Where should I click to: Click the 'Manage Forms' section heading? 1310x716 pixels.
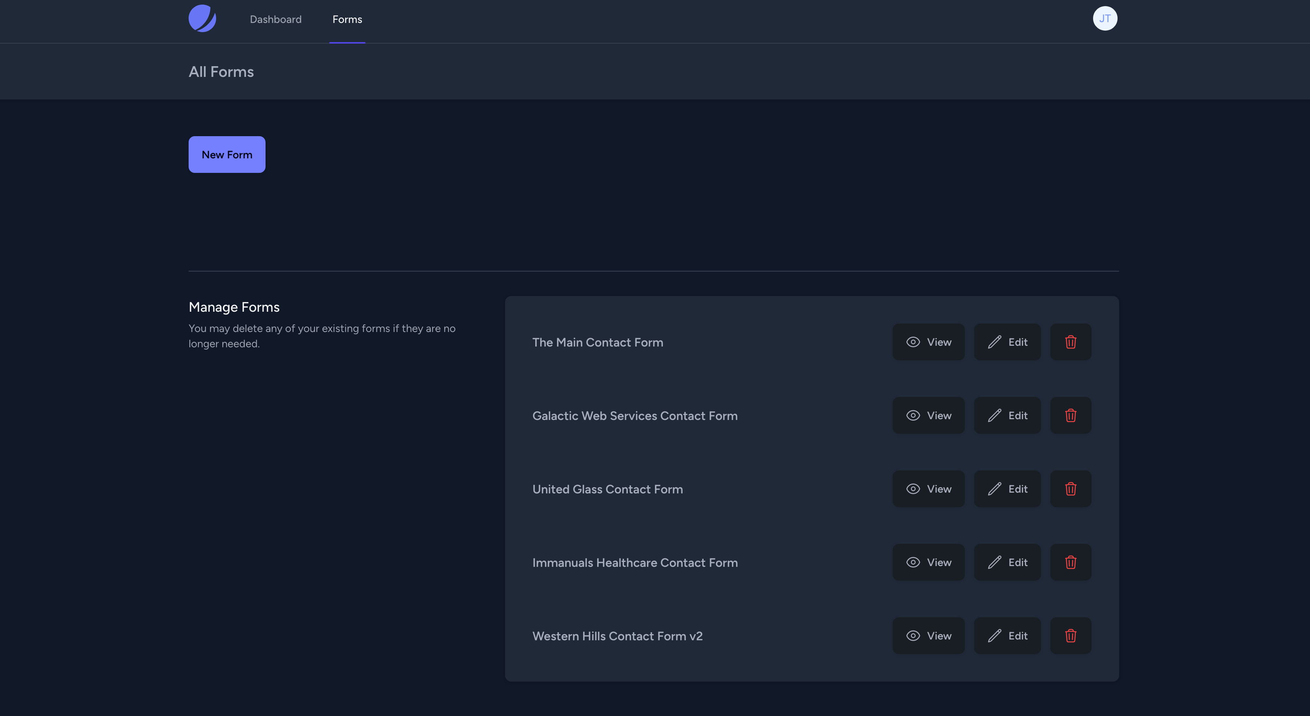coord(234,307)
